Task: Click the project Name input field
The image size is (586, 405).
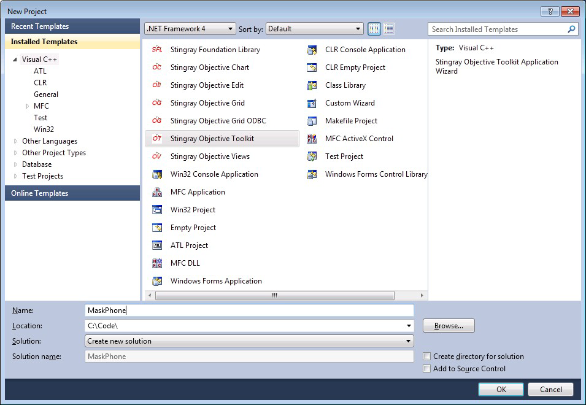Action: (x=249, y=310)
